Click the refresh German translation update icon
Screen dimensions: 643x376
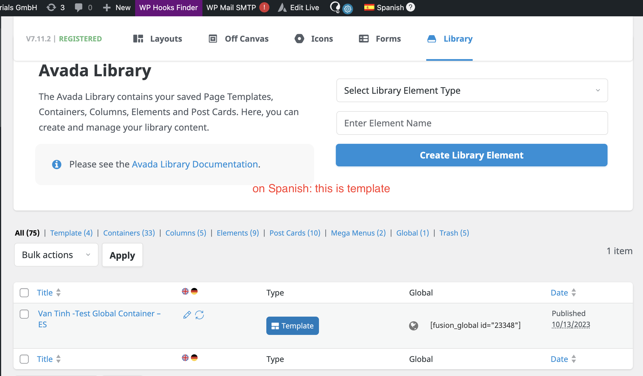(x=200, y=315)
